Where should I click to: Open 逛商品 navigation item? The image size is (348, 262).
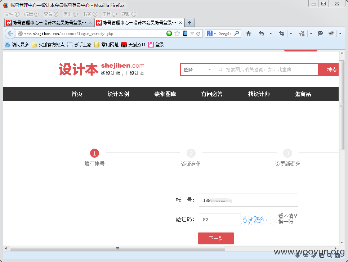303,94
